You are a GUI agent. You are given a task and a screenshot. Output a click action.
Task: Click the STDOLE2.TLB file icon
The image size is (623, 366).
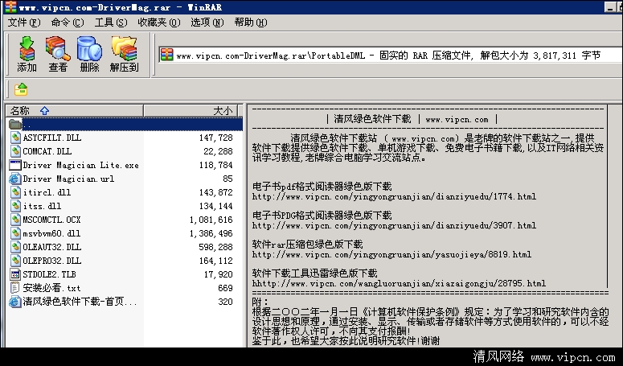click(x=15, y=274)
